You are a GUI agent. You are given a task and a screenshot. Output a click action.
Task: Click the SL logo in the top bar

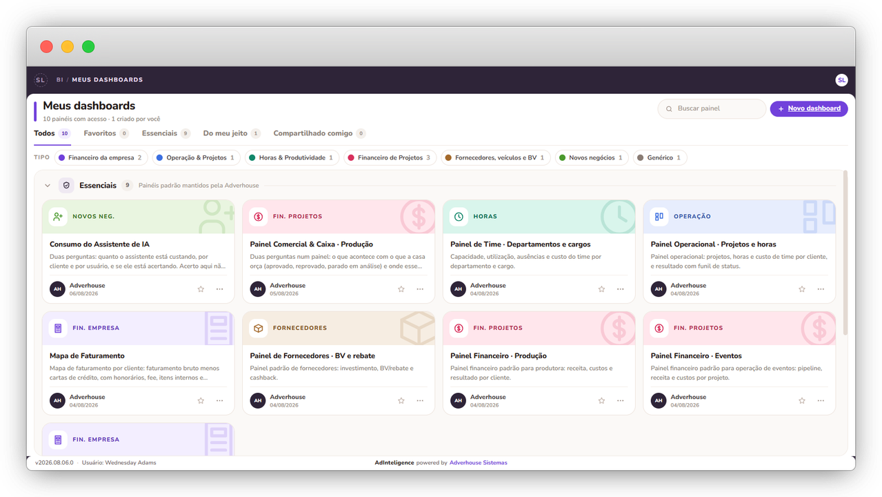point(40,80)
